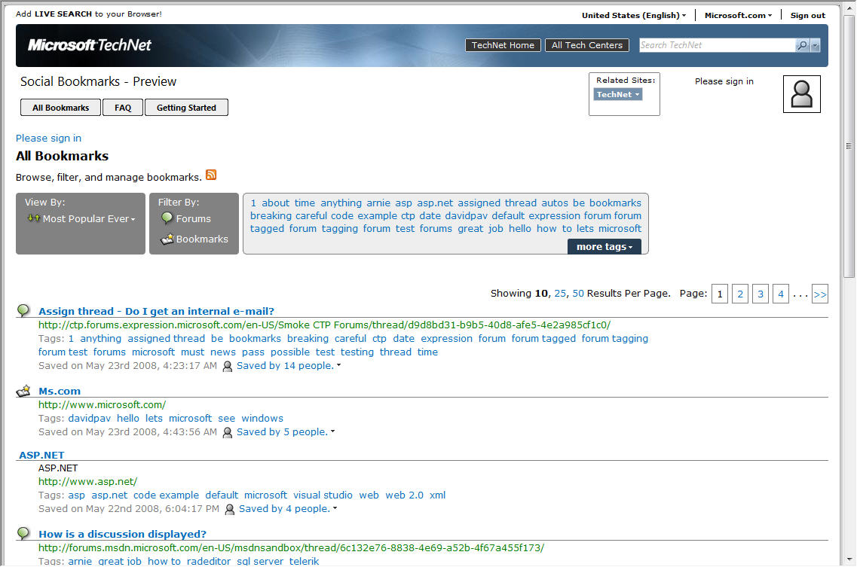Screen dimensions: 857x567
Task: Click the scrollbar down arrow
Action: 849,560
